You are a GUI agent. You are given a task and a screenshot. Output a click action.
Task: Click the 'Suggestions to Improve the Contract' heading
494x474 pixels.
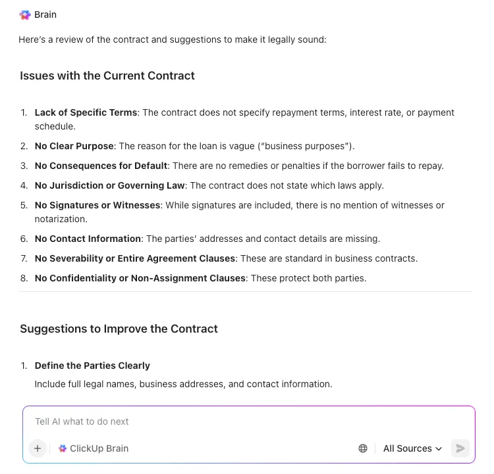pos(119,329)
